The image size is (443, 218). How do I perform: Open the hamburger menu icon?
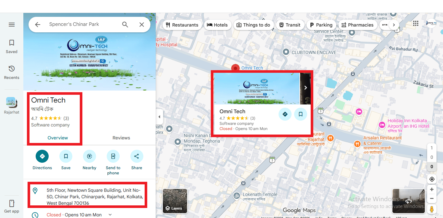pyautogui.click(x=12, y=25)
